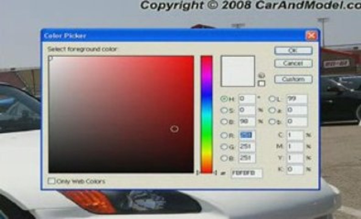Click the blue channel value field

(x=247, y=158)
